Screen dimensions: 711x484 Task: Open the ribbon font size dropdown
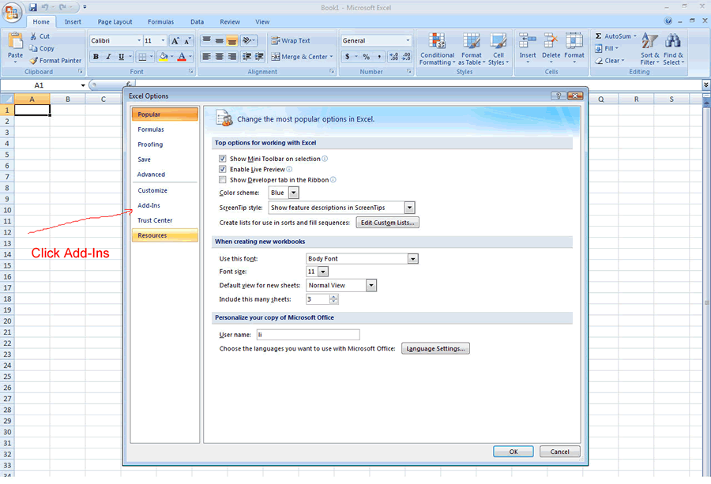[164, 41]
